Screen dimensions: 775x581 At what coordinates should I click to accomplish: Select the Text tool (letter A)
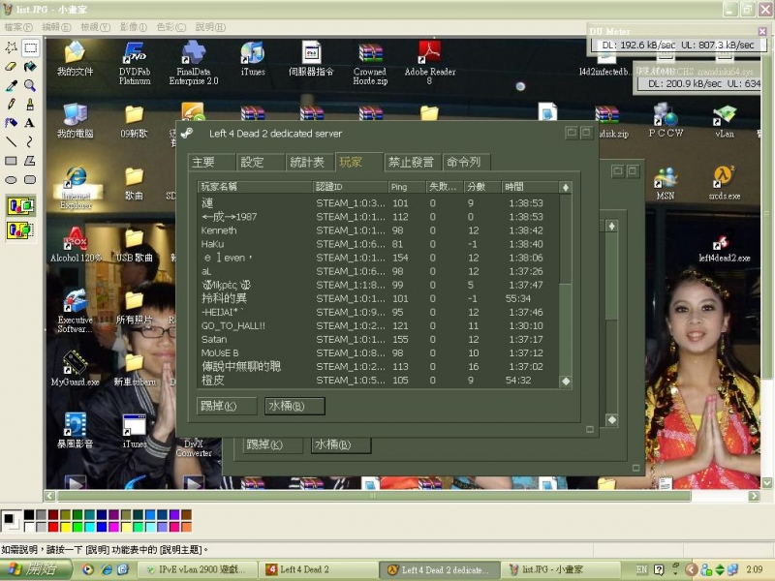pos(30,123)
